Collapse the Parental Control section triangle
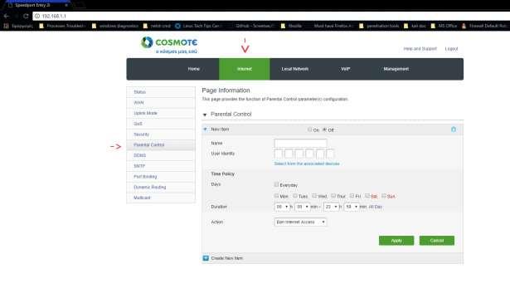This screenshot has width=510, height=303. [x=205, y=115]
